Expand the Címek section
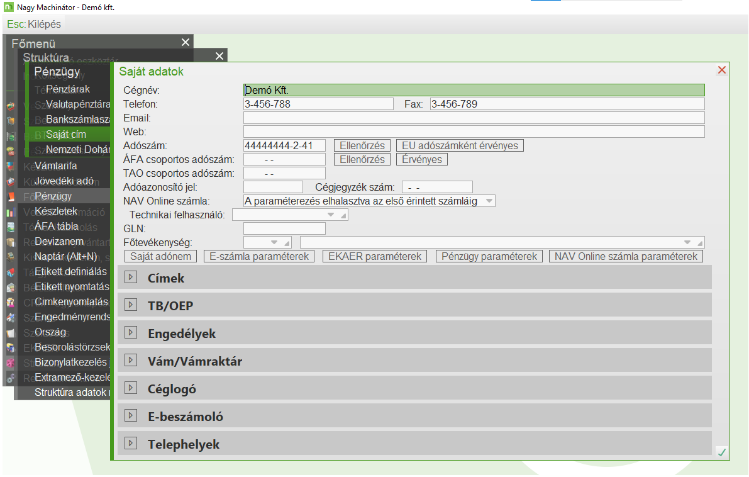 pyautogui.click(x=130, y=278)
